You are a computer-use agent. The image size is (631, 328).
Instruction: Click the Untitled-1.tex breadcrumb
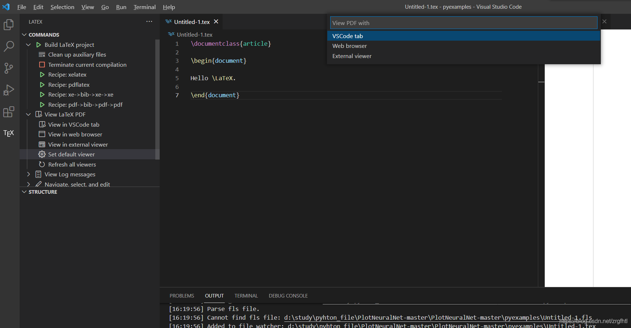(x=195, y=34)
